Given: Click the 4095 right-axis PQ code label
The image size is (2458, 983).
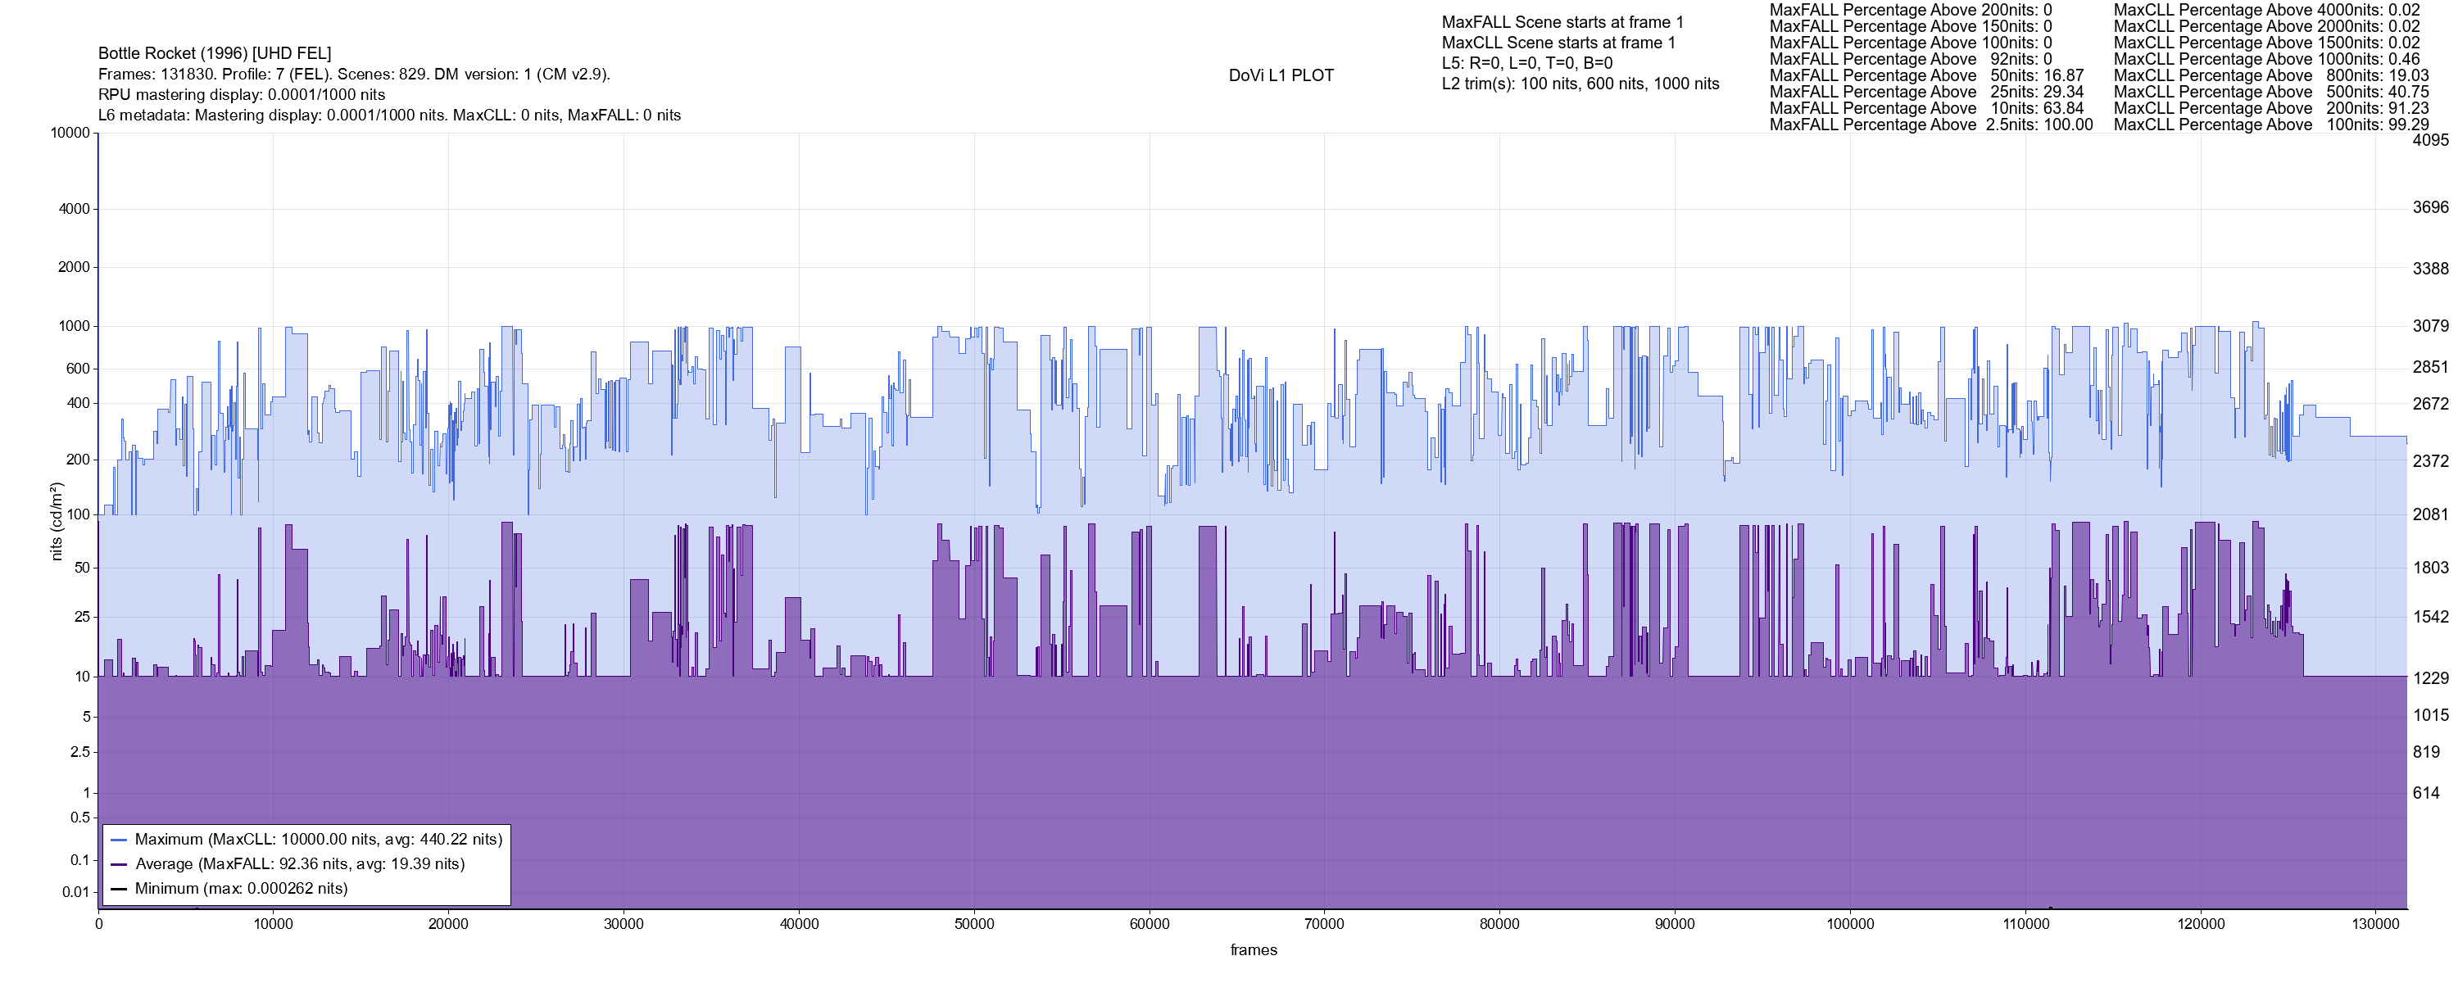Looking at the screenshot, I should [2429, 140].
